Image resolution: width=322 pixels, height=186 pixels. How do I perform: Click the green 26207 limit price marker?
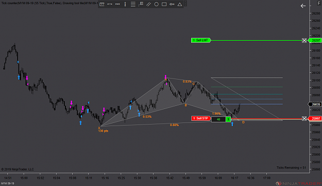(x=315, y=41)
